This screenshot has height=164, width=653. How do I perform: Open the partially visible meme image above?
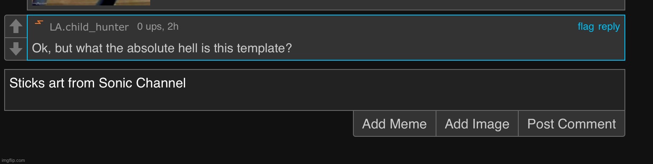tap(91, 3)
